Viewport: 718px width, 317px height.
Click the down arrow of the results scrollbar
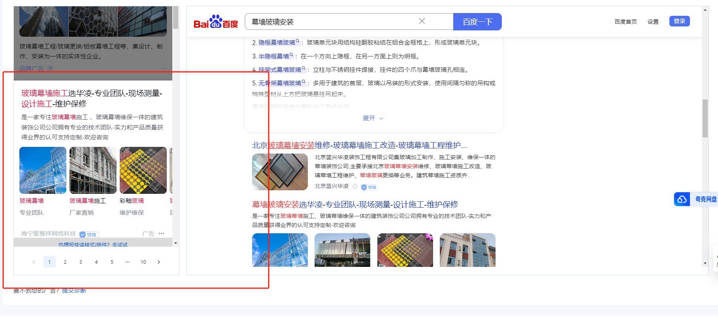(705, 263)
